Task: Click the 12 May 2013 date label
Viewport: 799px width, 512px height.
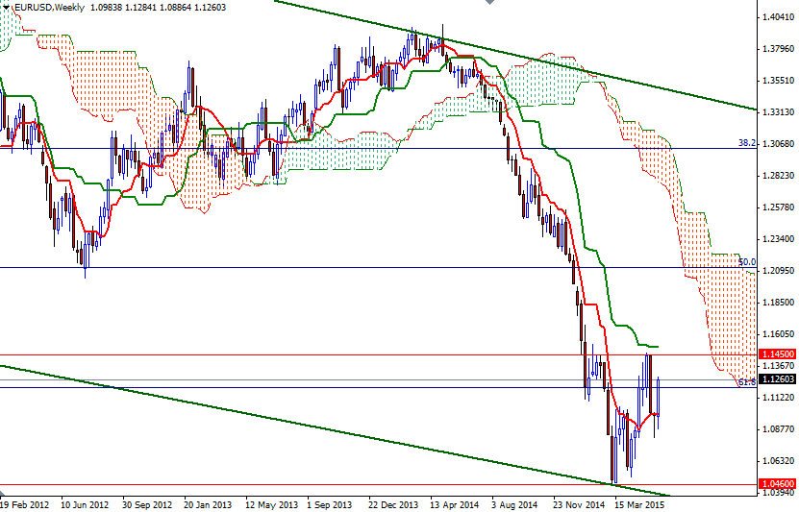Action: [271, 505]
